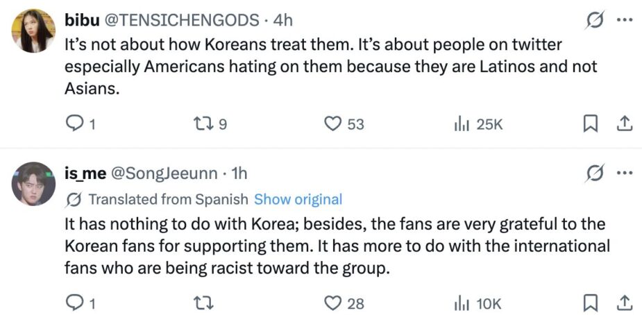Open Grok icon on bibu's tweet
Image resolution: width=642 pixels, height=315 pixels.
point(594,22)
